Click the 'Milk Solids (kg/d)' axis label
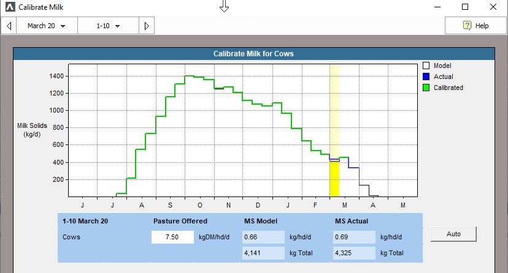The height and width of the screenshot is (273, 508). [32, 130]
